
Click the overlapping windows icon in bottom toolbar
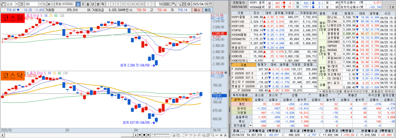coord(178,135)
